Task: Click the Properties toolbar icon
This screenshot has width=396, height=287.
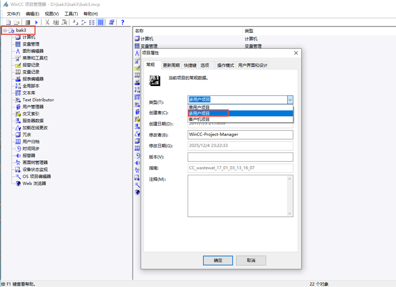Action: [112, 22]
